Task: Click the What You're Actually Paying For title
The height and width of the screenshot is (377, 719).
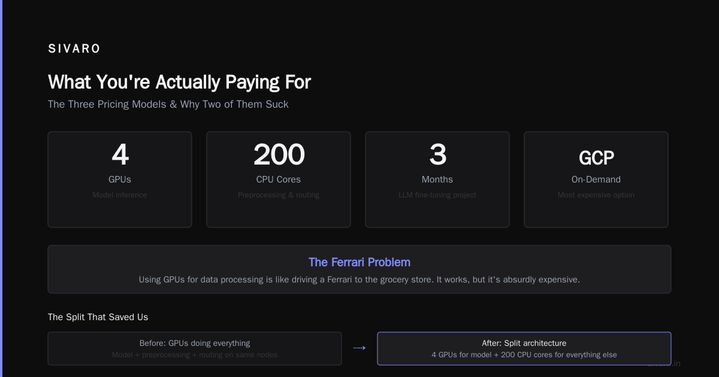Action: (x=179, y=82)
